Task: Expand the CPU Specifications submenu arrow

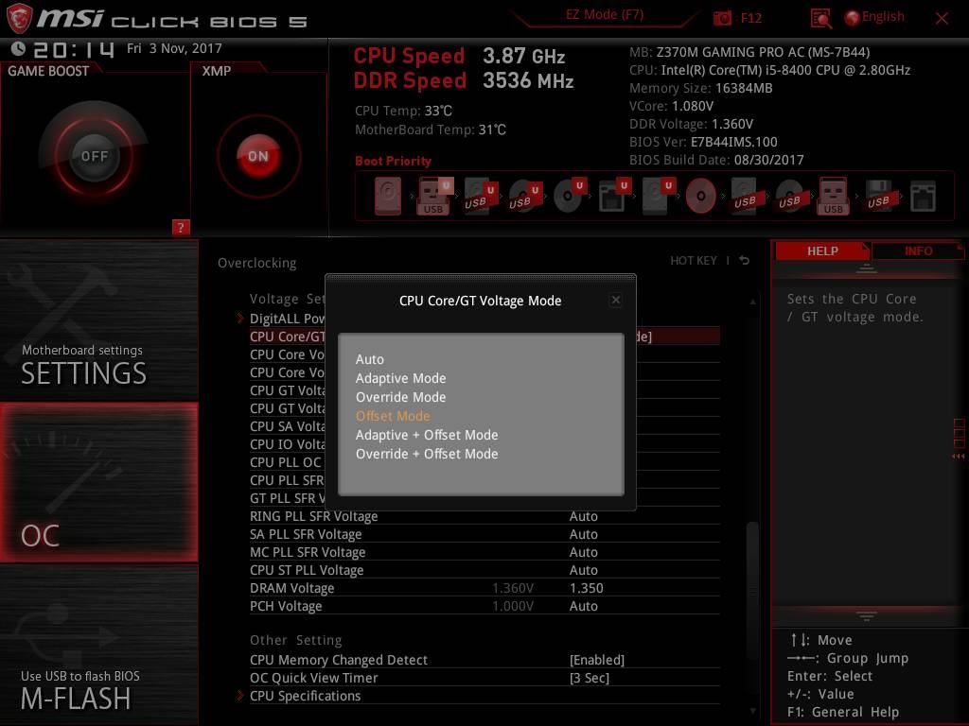Action: point(240,696)
